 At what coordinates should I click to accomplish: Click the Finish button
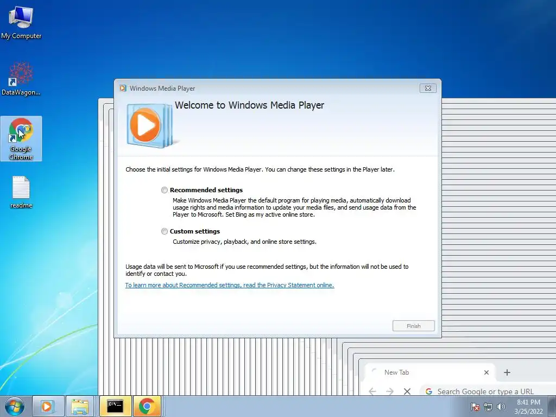coord(413,326)
